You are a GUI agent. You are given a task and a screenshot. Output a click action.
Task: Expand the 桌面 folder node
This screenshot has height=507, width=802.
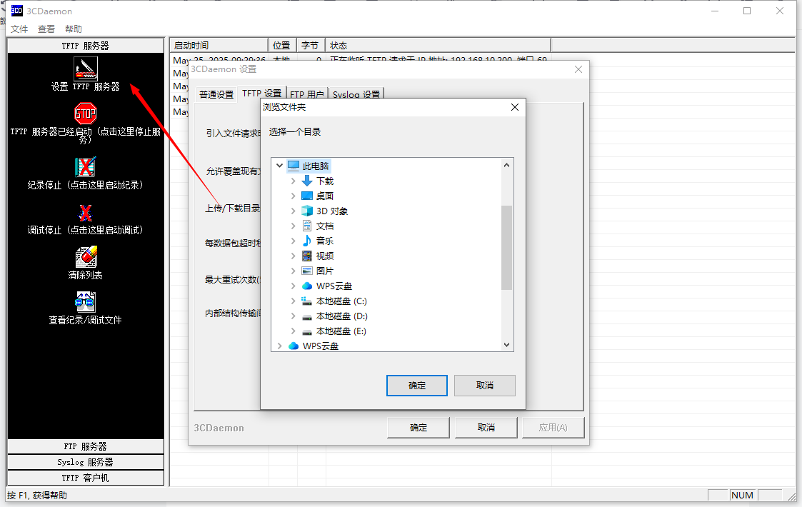tap(293, 196)
